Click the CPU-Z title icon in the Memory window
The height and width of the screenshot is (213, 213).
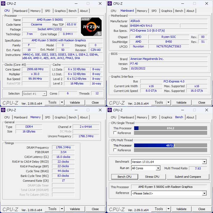3,110
